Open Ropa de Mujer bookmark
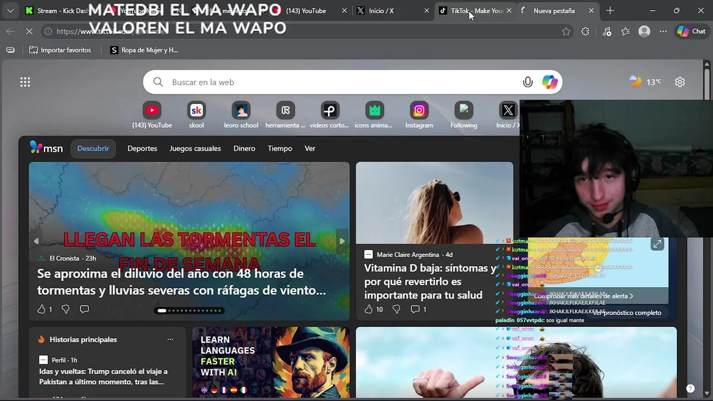 click(x=144, y=50)
